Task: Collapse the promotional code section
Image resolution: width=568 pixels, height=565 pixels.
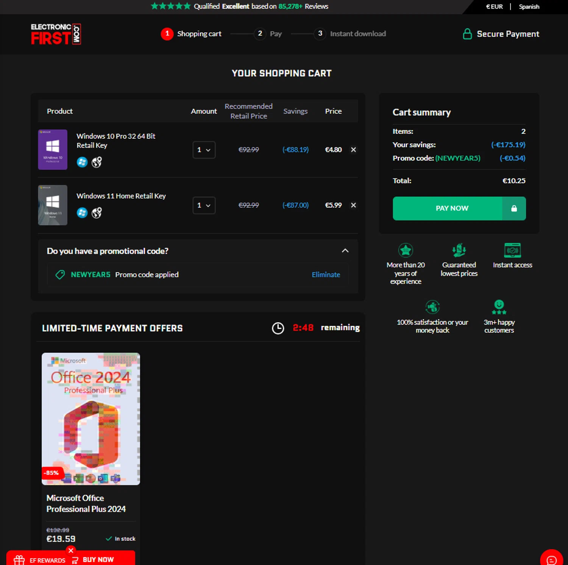Action: point(345,251)
